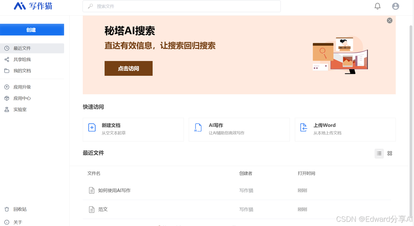
Task: Click the 打开时间 column header
Action: pos(306,173)
